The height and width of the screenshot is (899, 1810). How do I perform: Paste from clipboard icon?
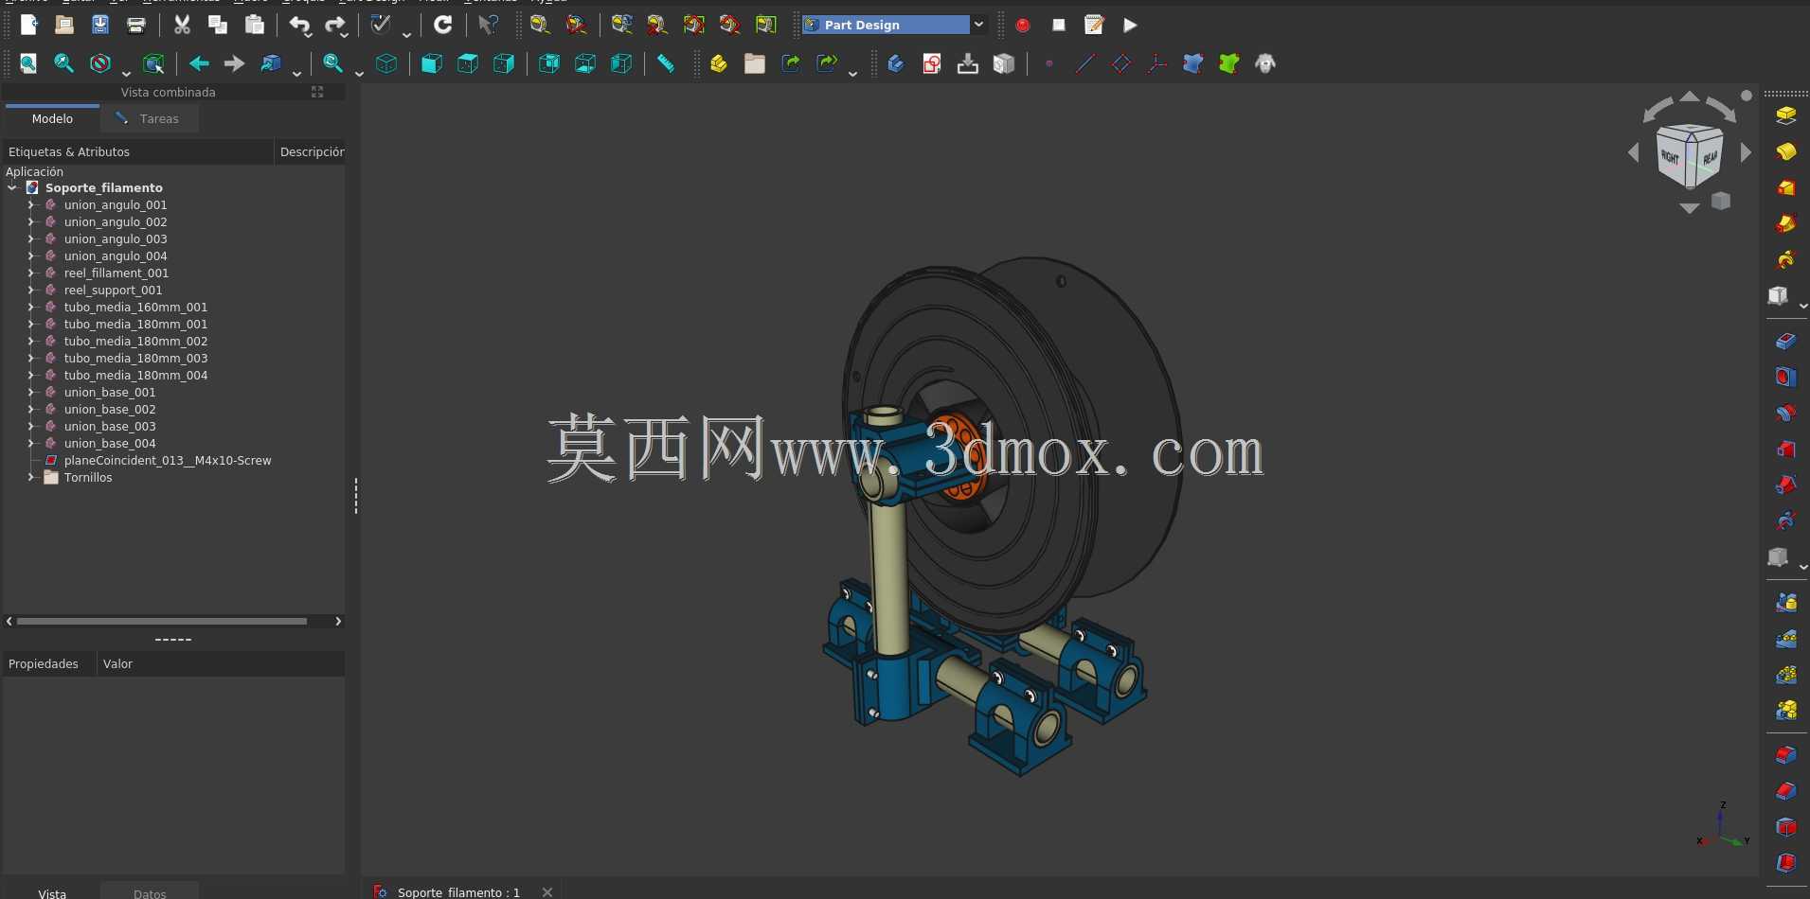click(x=254, y=25)
